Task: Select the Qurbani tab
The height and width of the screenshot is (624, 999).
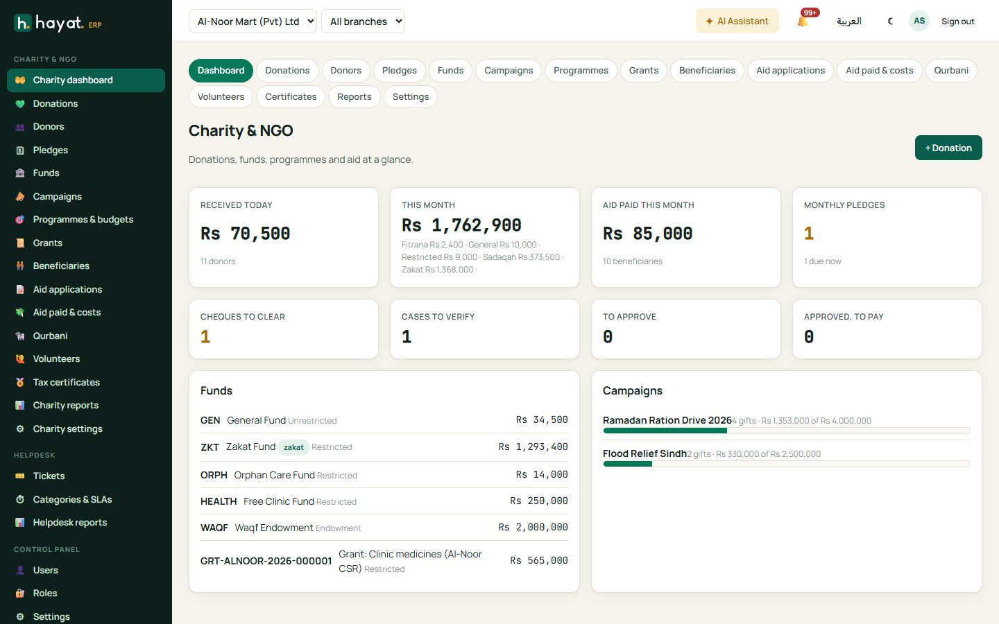Action: 951,71
